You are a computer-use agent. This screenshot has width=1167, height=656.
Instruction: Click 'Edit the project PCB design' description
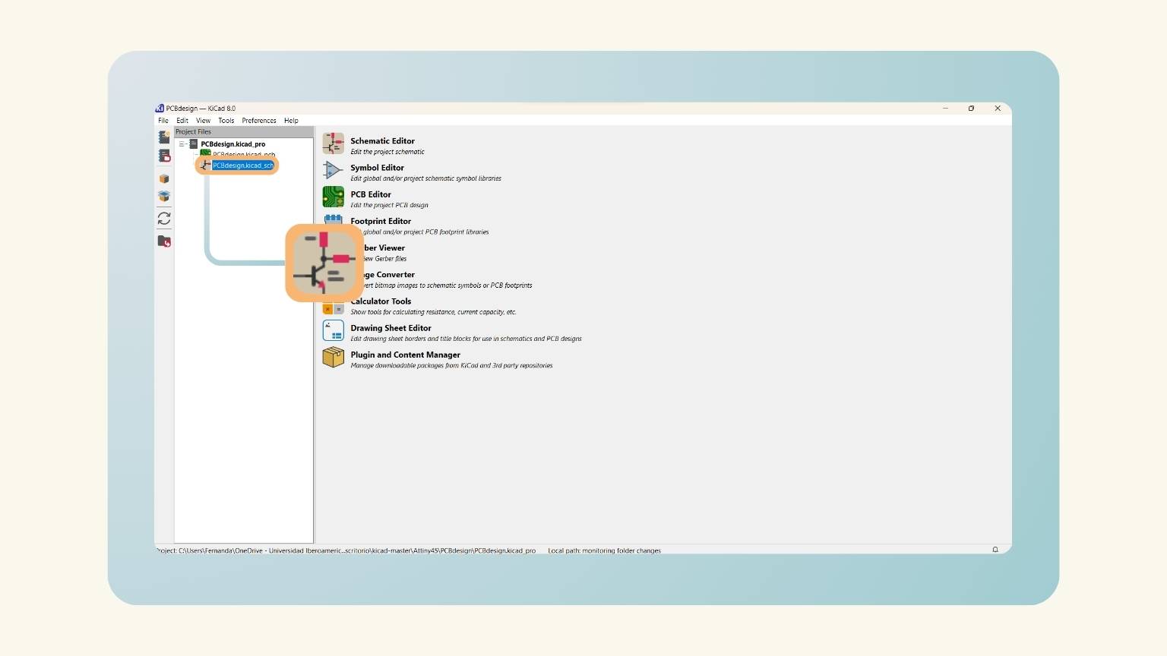tap(389, 205)
